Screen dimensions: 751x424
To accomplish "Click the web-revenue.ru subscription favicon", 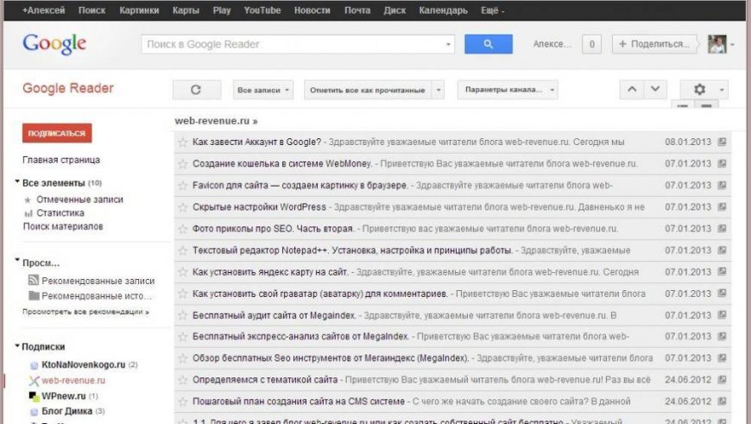I will (x=34, y=381).
